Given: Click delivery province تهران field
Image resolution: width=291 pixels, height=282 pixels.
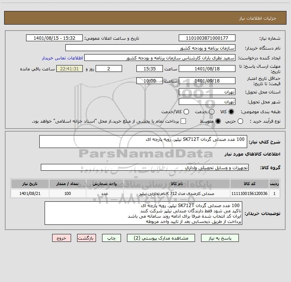Looking at the screenshot, I should point(207,92).
